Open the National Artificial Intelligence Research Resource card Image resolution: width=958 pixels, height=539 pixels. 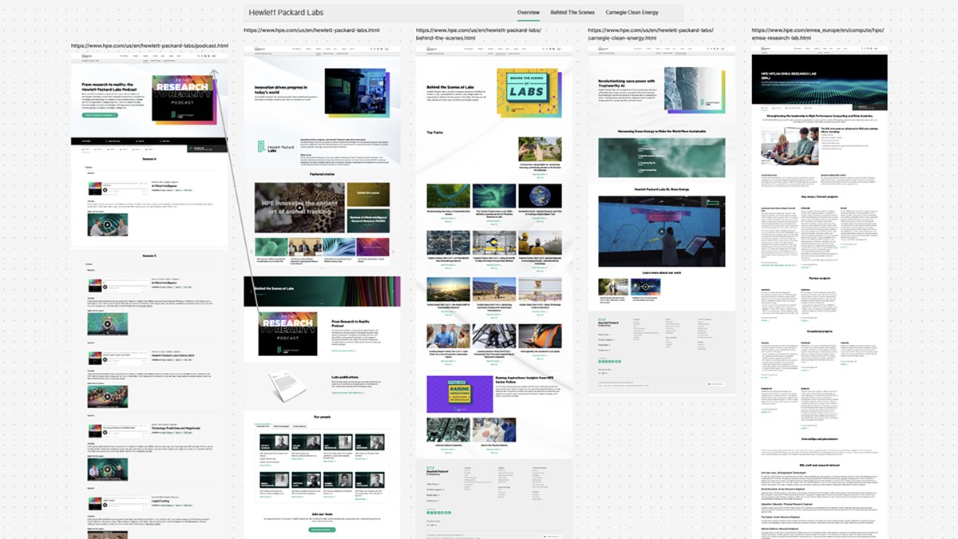(368, 220)
